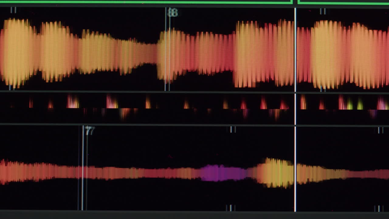This screenshot has height=219, width=389.
Task: Click cue marker 7 on lower waveform
Action: pos(90,131)
